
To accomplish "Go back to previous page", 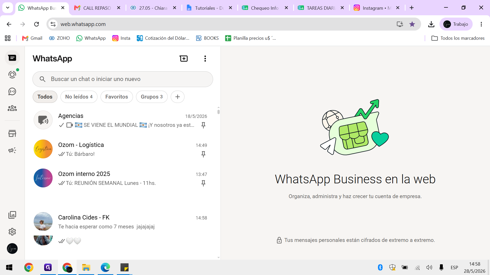I will coord(9,24).
